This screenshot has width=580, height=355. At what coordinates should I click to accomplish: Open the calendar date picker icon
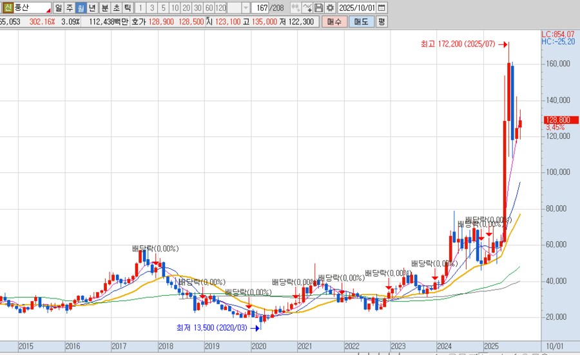[382, 8]
